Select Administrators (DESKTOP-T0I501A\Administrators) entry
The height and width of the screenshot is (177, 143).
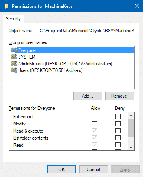click(x=65, y=64)
